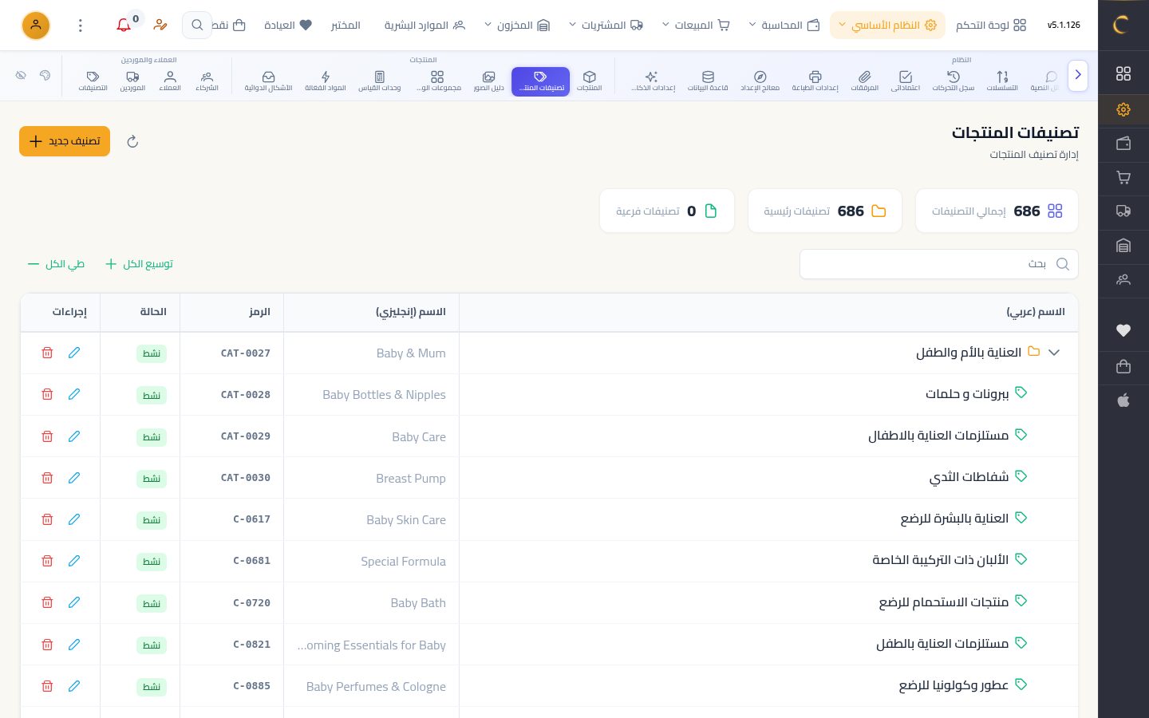Click Collapse All (طي الكل)
The image size is (1149, 718).
coord(56,264)
